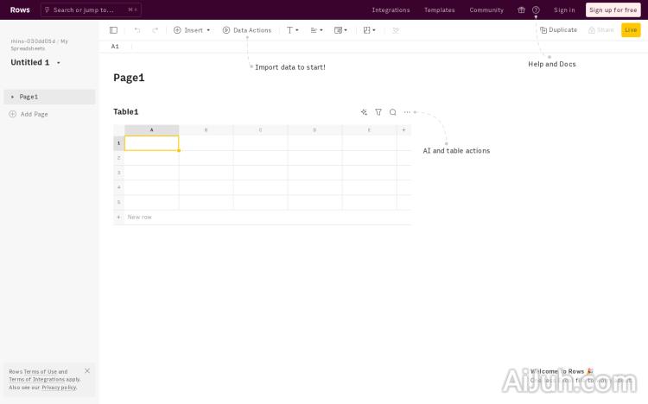Add a new column with plus icon

pyautogui.click(x=403, y=130)
